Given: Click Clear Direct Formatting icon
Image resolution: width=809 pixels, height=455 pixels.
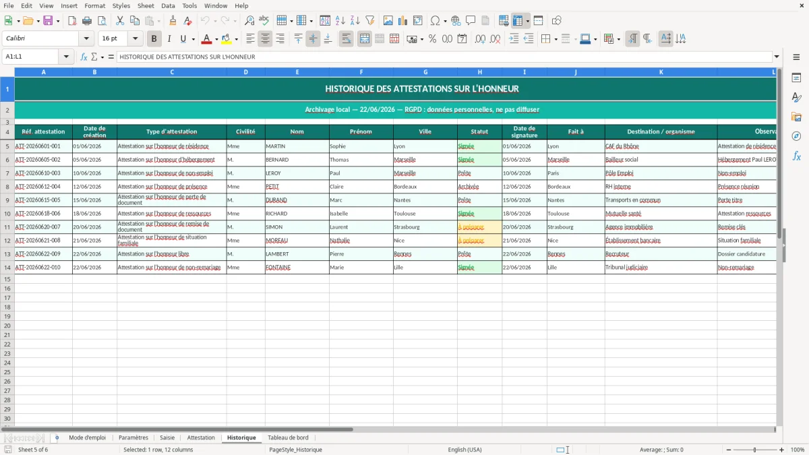Looking at the screenshot, I should (x=187, y=21).
